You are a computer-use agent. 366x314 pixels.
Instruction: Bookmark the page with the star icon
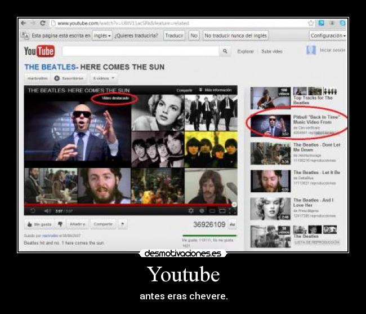point(311,23)
